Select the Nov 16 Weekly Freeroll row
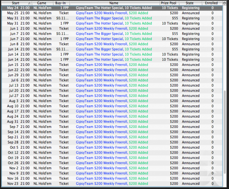 112,178
